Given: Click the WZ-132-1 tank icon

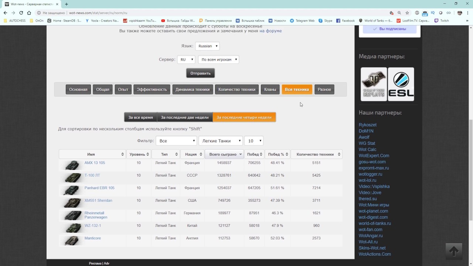Looking at the screenshot, I should click(72, 228).
